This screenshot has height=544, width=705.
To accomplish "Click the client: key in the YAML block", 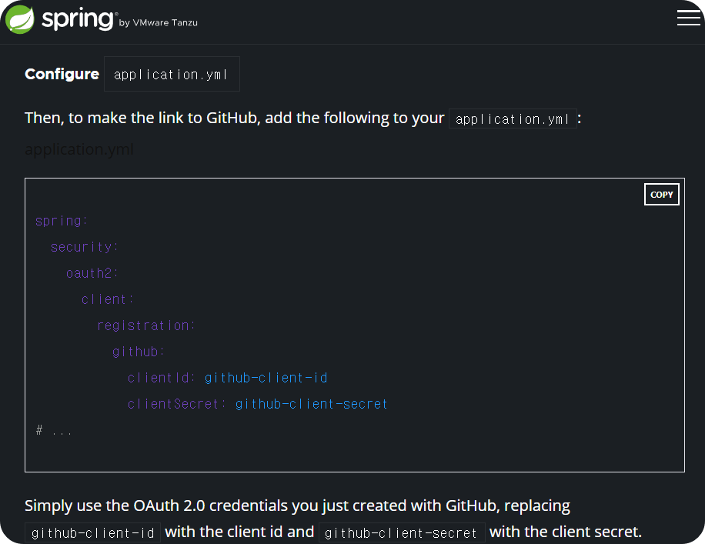I will [107, 299].
